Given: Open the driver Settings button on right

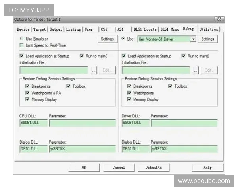Looking at the screenshot, I should pyautogui.click(x=208, y=39).
